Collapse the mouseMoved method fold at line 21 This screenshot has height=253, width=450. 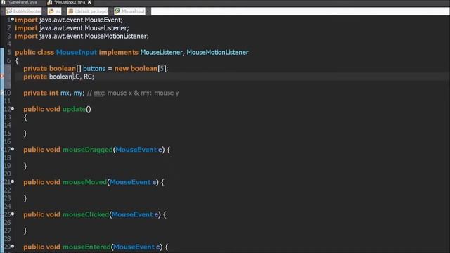point(13,181)
